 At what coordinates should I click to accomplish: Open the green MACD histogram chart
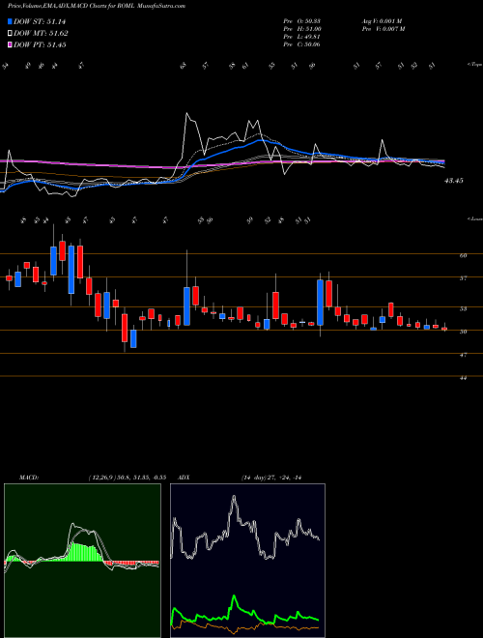pos(82,561)
